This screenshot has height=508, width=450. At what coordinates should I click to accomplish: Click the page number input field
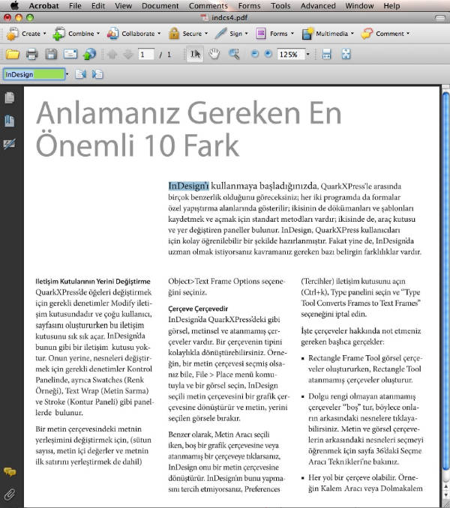click(146, 55)
